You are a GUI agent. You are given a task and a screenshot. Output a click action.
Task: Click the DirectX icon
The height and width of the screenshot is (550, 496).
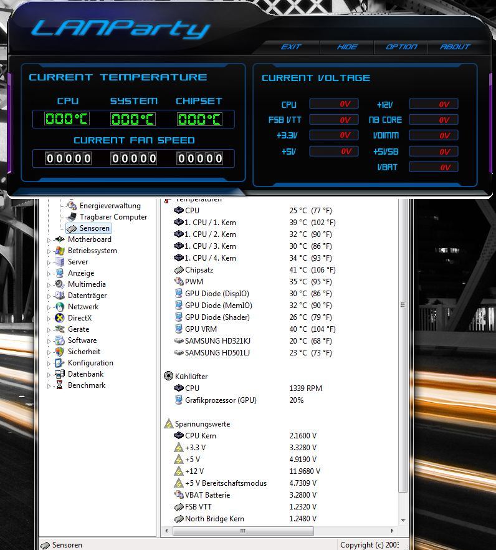[x=60, y=318]
